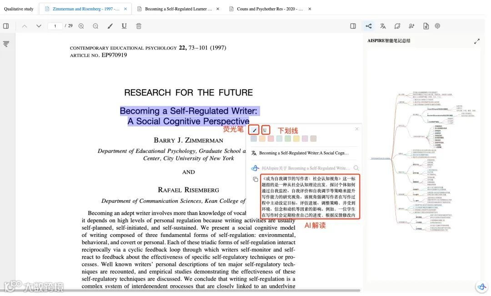Viewport: 491px width, 296px height.
Task: Click the trash delete icon in toolbar
Action: point(139,26)
